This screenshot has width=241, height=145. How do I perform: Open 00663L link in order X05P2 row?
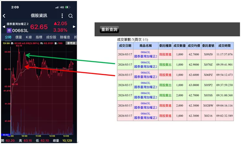pos(146,83)
